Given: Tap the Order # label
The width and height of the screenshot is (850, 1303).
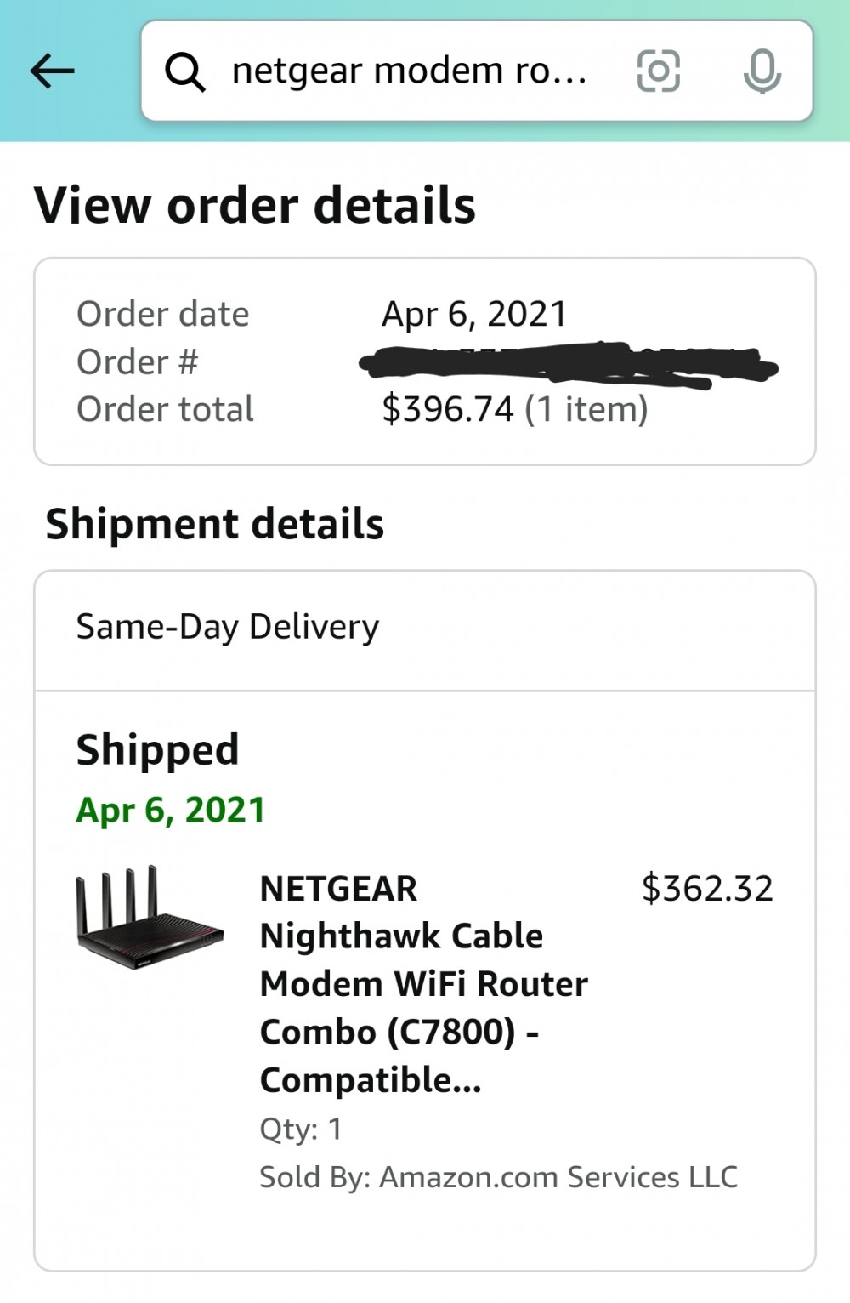Looking at the screenshot, I should click(x=138, y=362).
